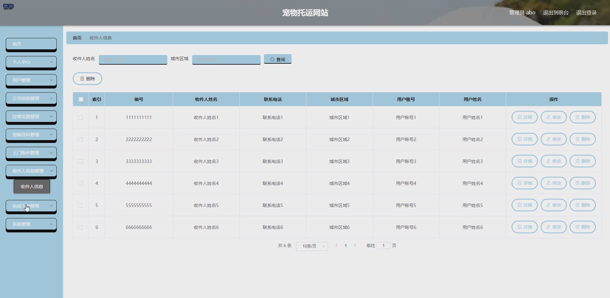610x298 pixels.
Task: Click 删除 in row 3333333333
Action: pos(583,161)
